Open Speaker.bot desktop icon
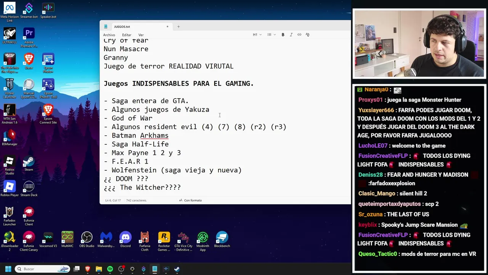Screen dimensions: 488x275 [48, 11]
